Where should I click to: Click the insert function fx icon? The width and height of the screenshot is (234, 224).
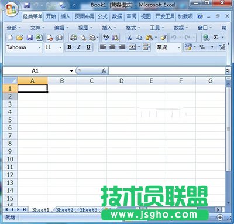pos(104,71)
